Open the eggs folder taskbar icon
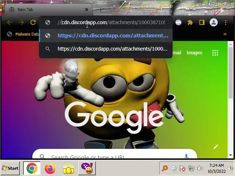 pyautogui.click(x=69, y=168)
